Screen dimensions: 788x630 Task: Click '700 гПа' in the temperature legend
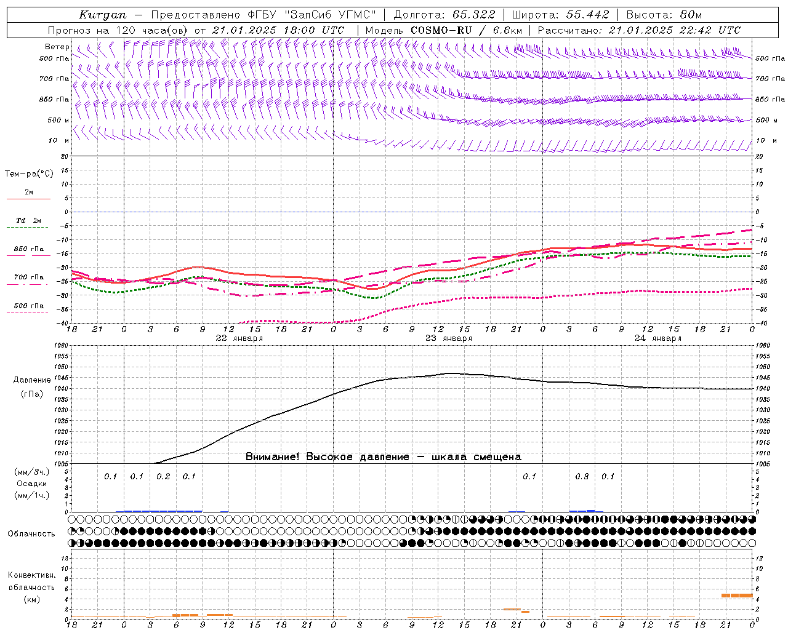[x=29, y=277]
